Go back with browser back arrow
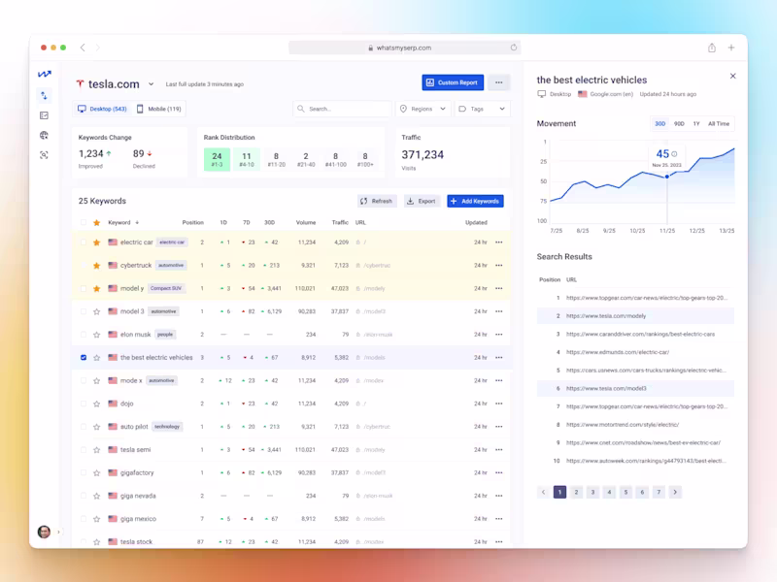 (x=83, y=48)
